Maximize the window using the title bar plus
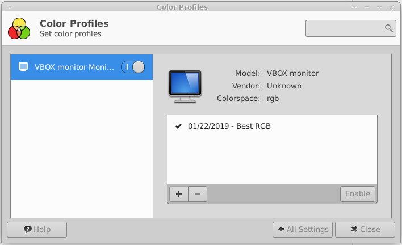Image resolution: width=402 pixels, height=245 pixels. [379, 7]
